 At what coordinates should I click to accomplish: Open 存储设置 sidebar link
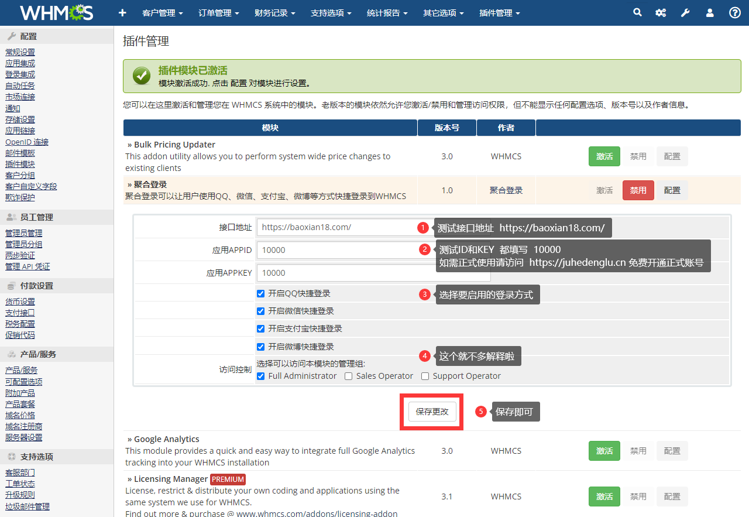[x=20, y=119]
